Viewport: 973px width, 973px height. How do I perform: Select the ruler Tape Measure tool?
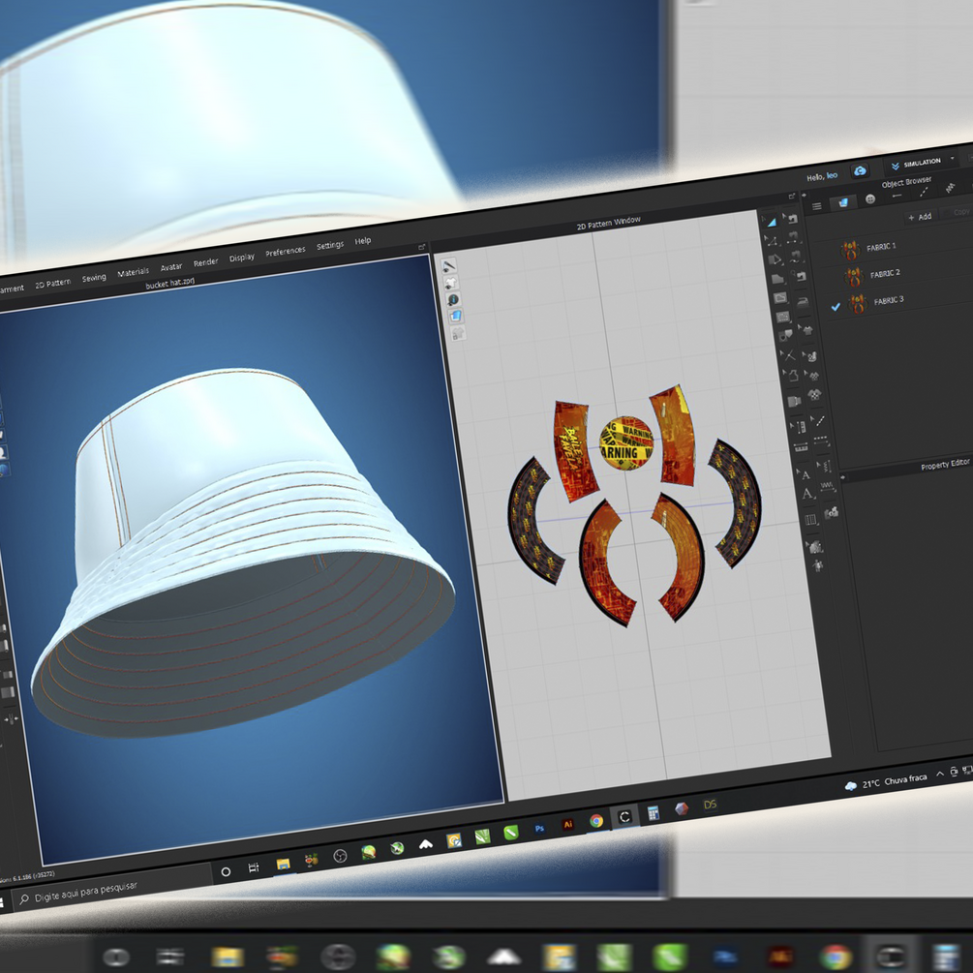click(801, 446)
